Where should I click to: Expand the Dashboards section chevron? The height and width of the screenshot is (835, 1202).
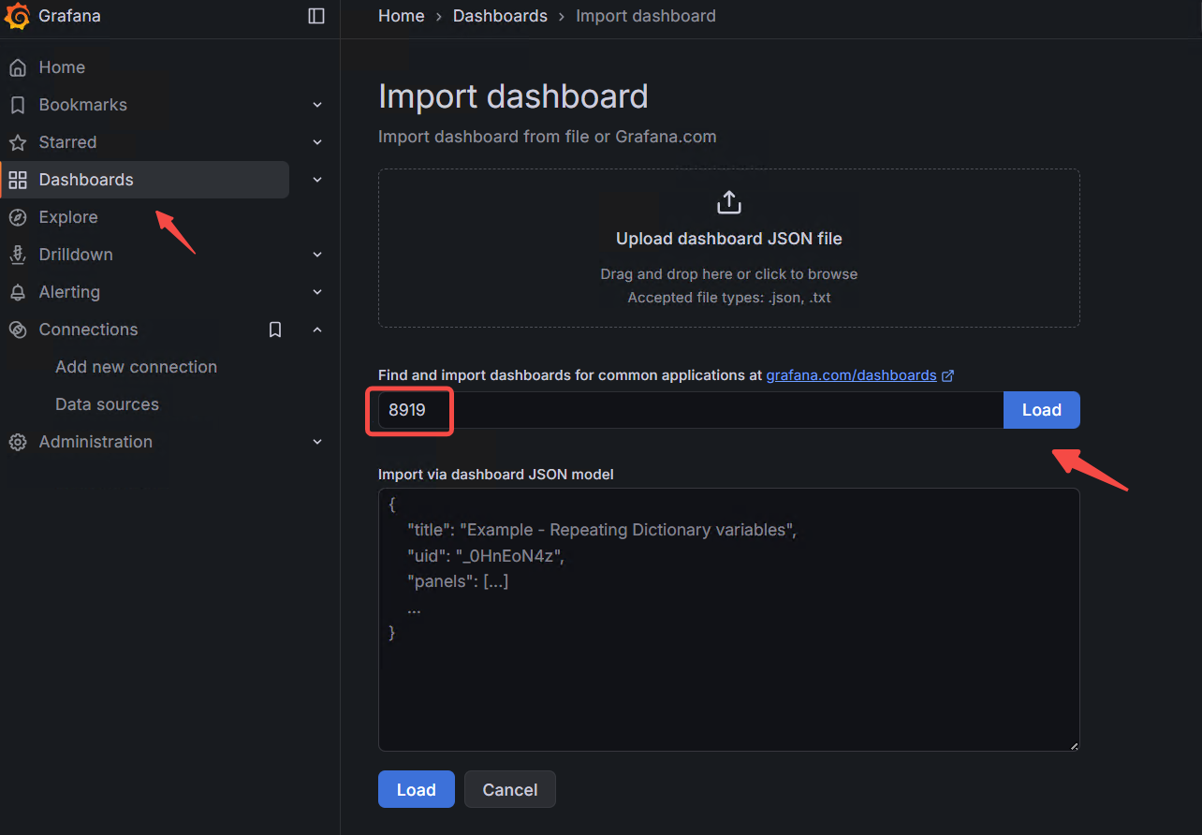tap(317, 180)
